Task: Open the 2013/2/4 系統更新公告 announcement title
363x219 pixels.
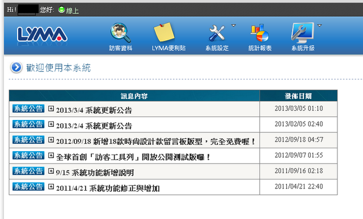Action: click(x=94, y=126)
